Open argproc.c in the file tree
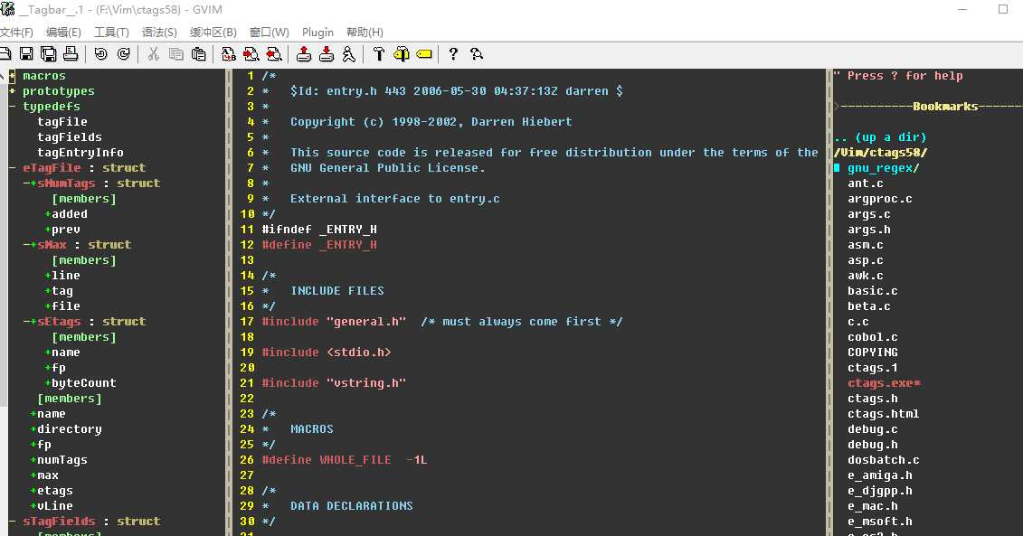Viewport: 1023px width, 536px height. (879, 199)
